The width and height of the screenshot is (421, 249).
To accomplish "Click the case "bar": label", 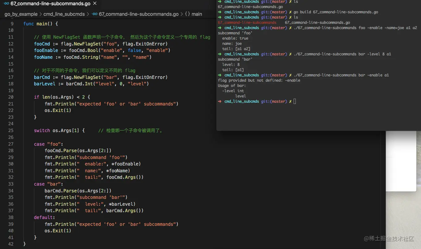I will (x=49, y=184).
